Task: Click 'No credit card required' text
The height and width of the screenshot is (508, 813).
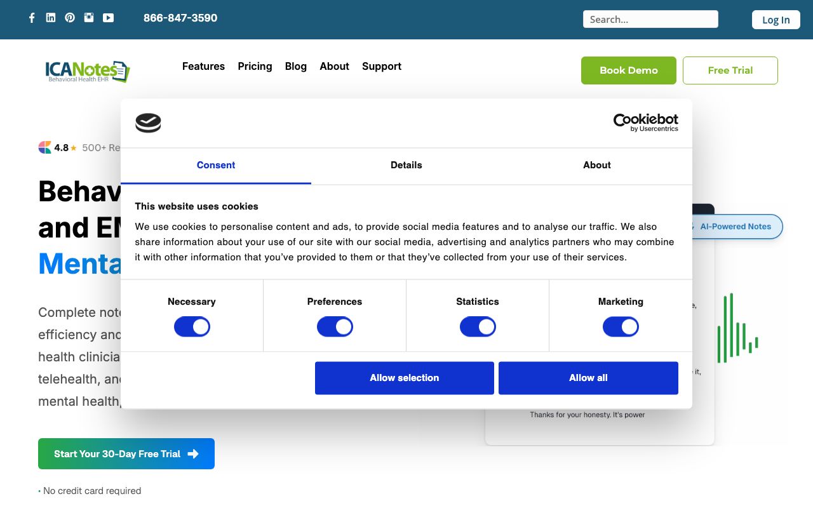Action: coord(92,491)
